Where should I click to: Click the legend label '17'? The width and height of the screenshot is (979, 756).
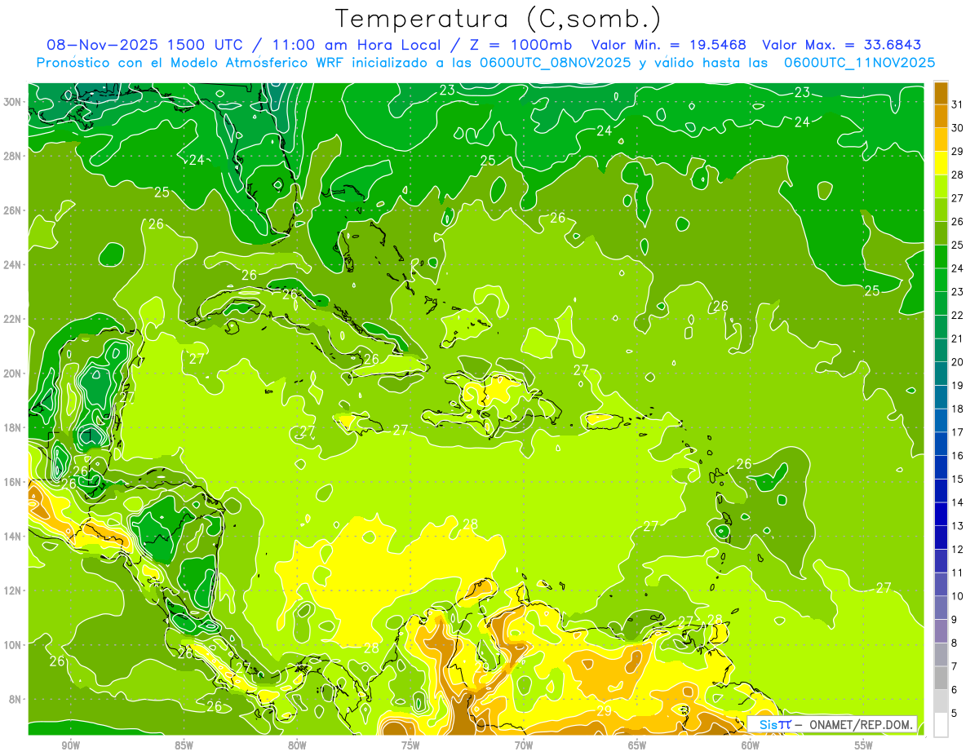pos(957,432)
